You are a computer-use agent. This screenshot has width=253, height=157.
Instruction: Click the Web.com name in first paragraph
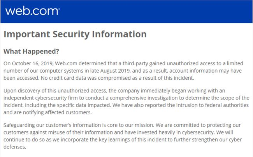[x=66, y=63]
